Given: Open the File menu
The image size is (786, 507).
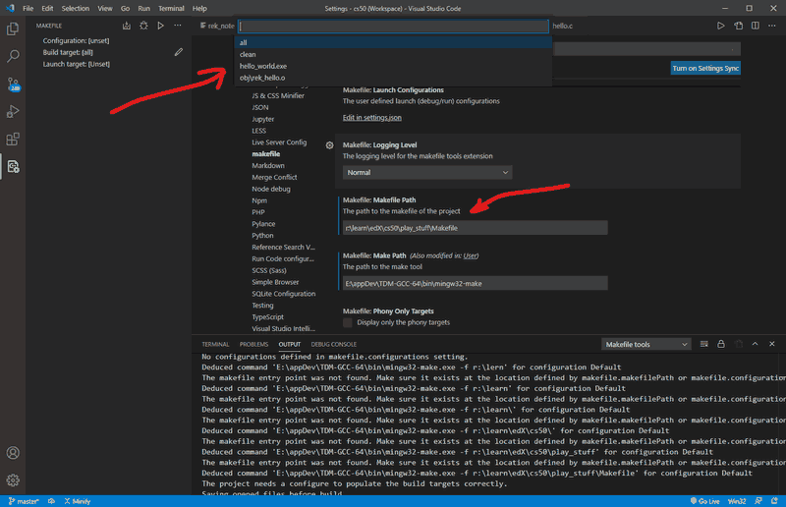Looking at the screenshot, I should point(28,9).
